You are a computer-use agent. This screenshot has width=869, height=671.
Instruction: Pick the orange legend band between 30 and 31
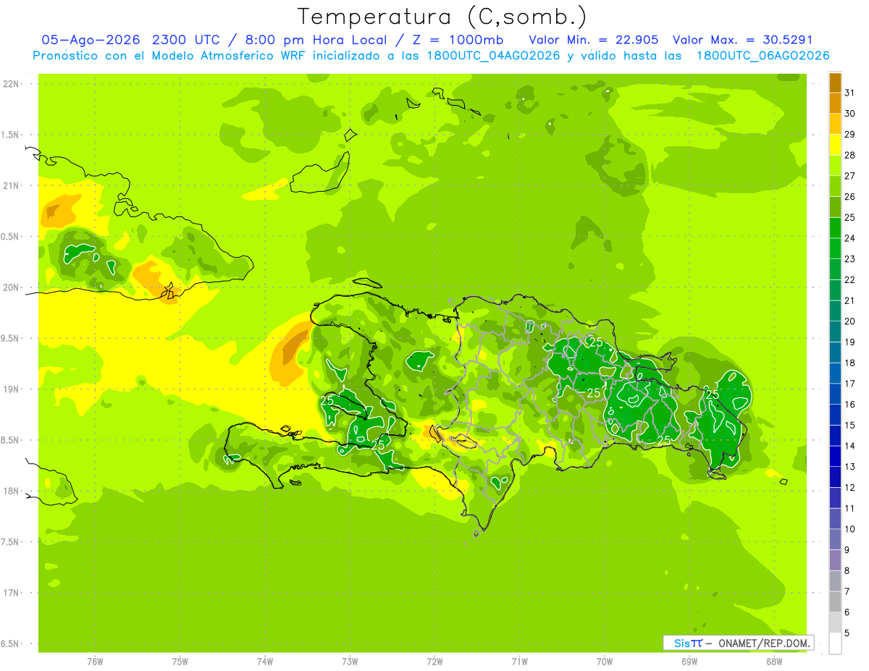(835, 103)
